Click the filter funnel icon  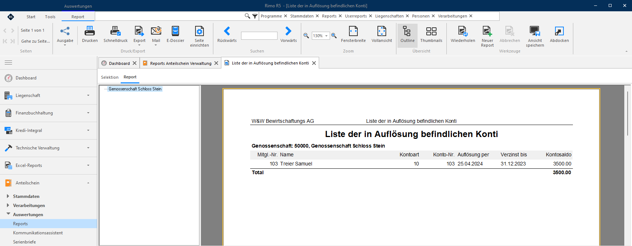tap(255, 16)
